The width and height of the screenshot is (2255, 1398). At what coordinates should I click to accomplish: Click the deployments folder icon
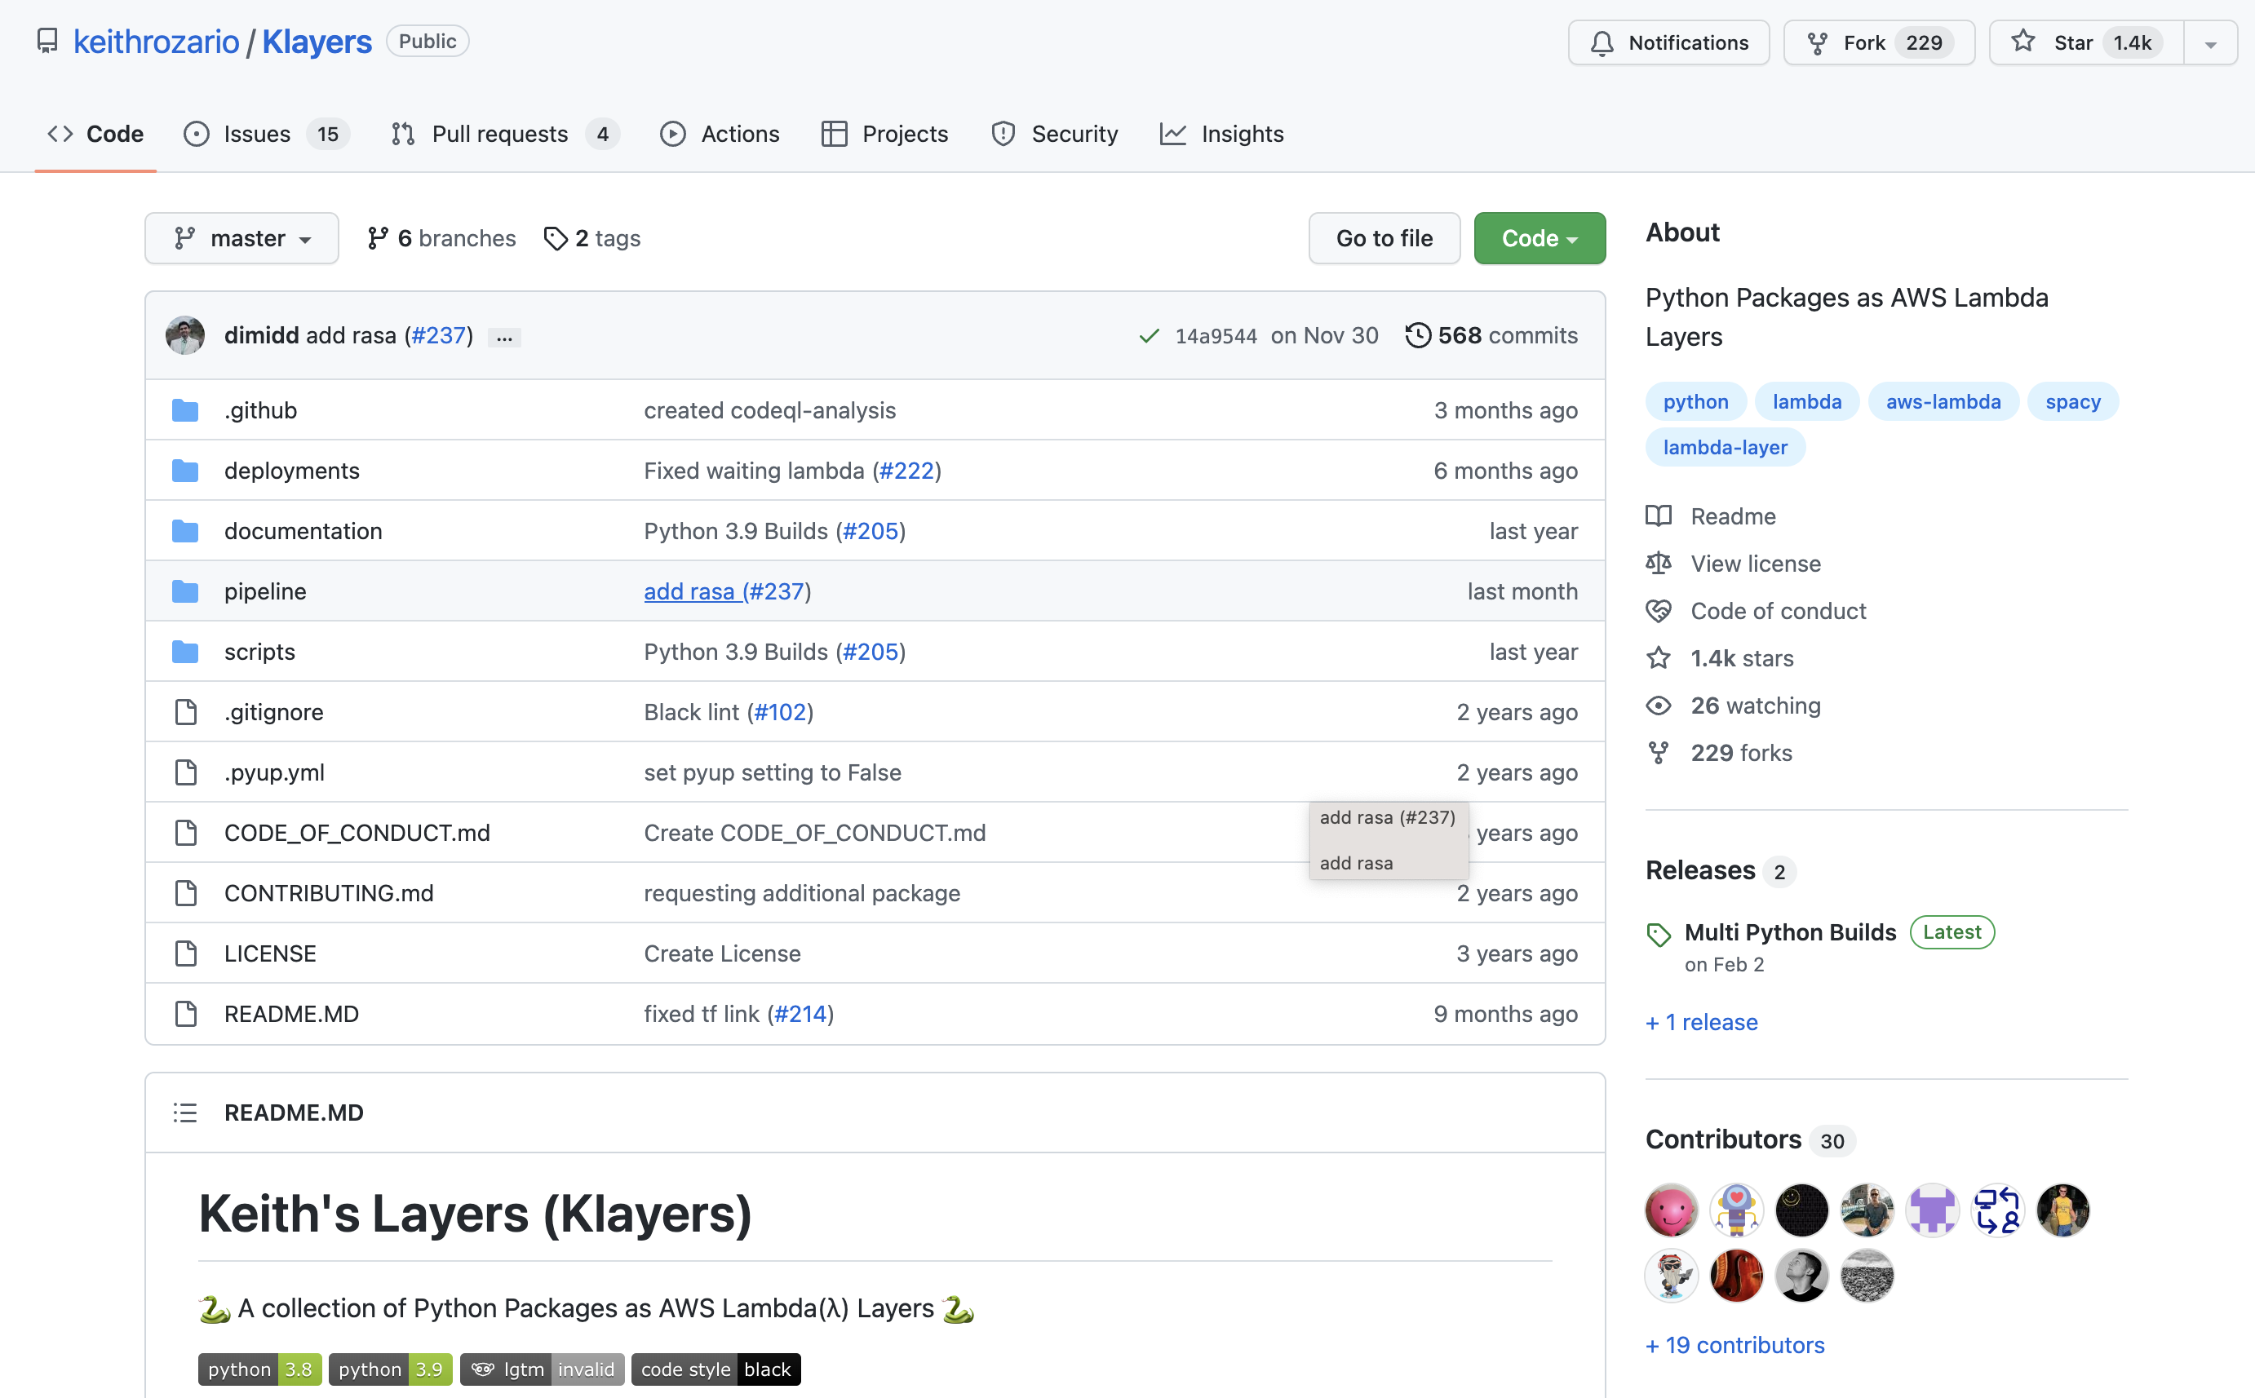185,471
